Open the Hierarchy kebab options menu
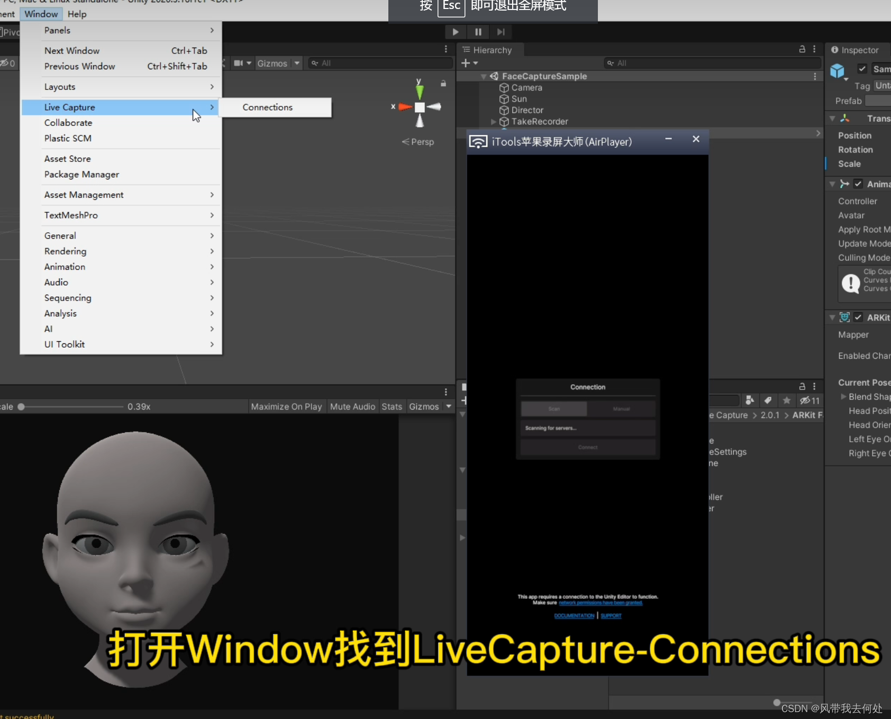The width and height of the screenshot is (891, 719). tap(814, 50)
